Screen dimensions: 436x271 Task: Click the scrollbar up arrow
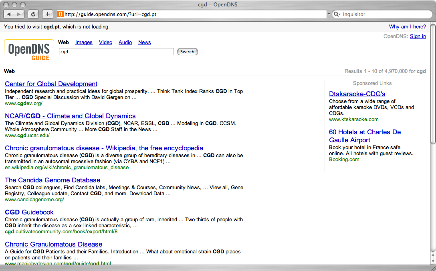433,255
